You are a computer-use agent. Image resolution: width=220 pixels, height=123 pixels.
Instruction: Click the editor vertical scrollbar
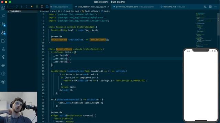click(x=219, y=24)
